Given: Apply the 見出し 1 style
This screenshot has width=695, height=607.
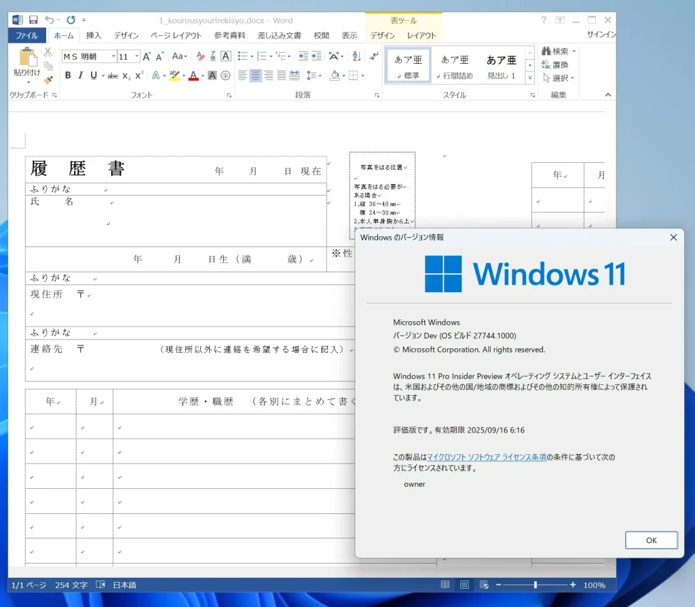Looking at the screenshot, I should (502, 66).
